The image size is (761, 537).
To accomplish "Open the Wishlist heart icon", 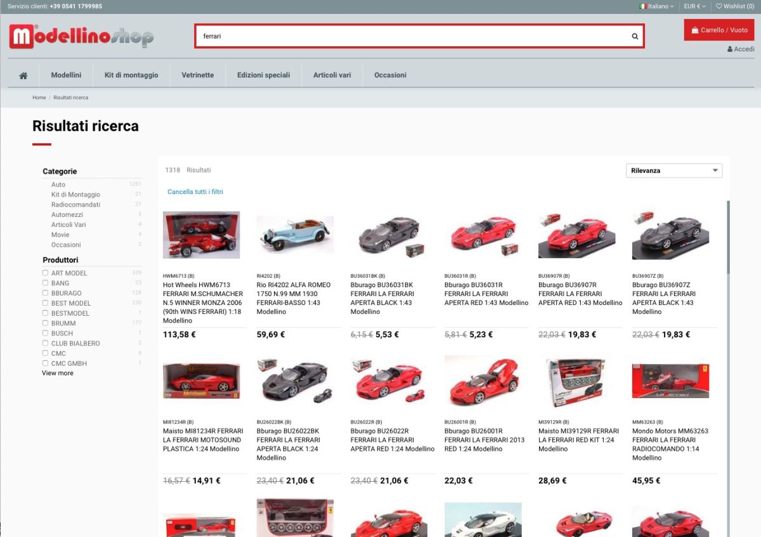I will (719, 6).
